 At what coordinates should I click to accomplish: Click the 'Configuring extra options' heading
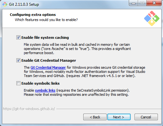[x=33, y=15]
